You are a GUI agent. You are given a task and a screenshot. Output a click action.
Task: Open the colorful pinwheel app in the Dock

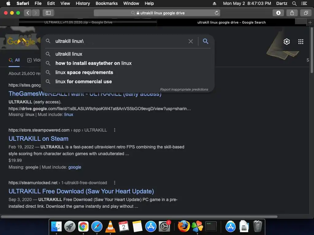(x=197, y=226)
